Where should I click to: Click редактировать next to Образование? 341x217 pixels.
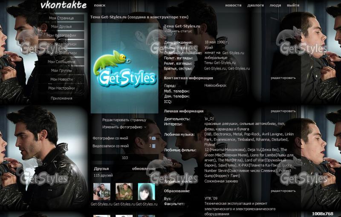point(283,191)
